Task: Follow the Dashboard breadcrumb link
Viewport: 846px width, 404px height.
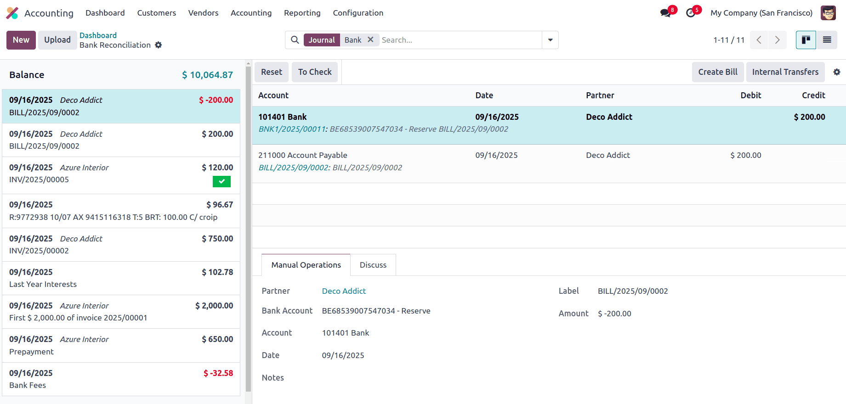Action: tap(98, 35)
